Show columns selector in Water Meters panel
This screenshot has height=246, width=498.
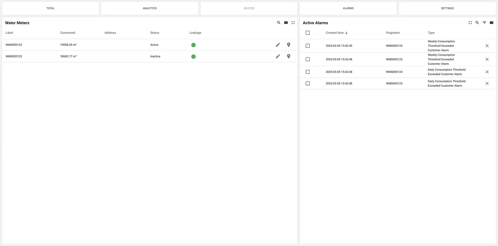coord(286,23)
